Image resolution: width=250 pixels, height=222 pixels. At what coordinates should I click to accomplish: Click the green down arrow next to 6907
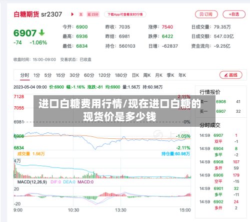click(41, 33)
